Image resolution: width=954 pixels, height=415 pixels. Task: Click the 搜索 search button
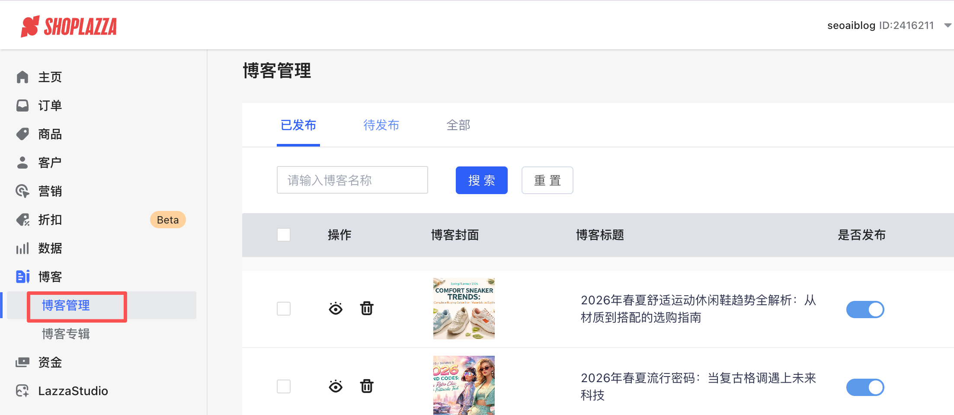click(x=482, y=180)
